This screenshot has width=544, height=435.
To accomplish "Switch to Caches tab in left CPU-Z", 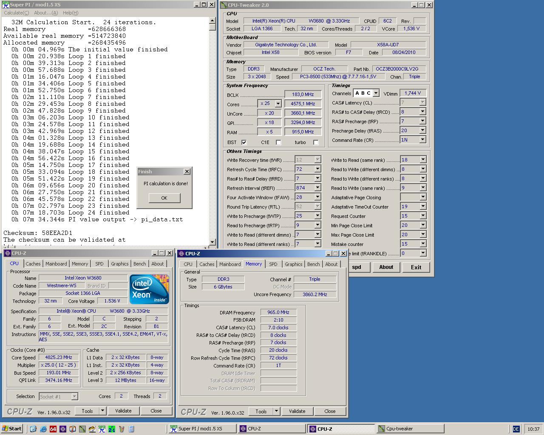I will coord(33,264).
